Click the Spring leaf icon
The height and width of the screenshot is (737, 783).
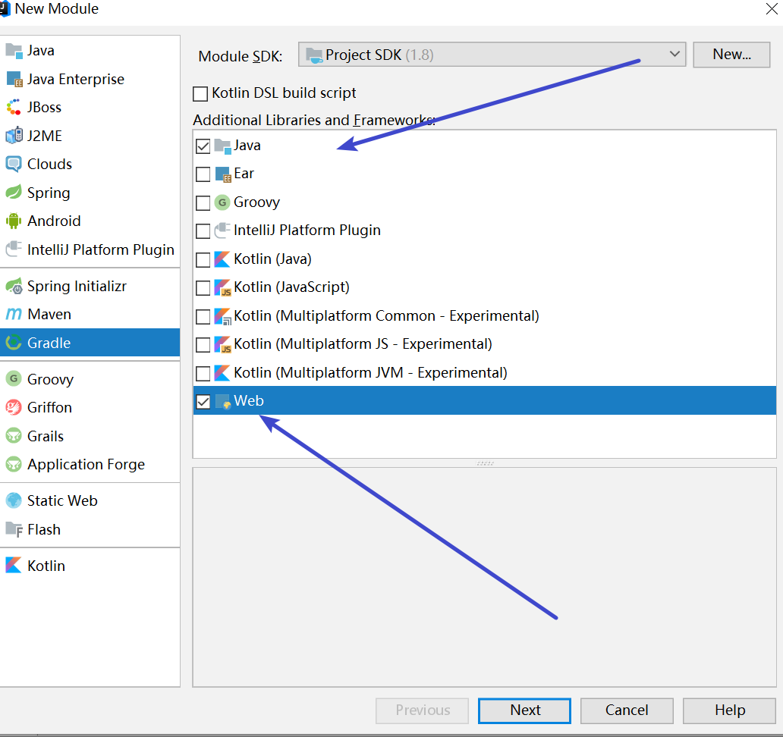[x=14, y=192]
